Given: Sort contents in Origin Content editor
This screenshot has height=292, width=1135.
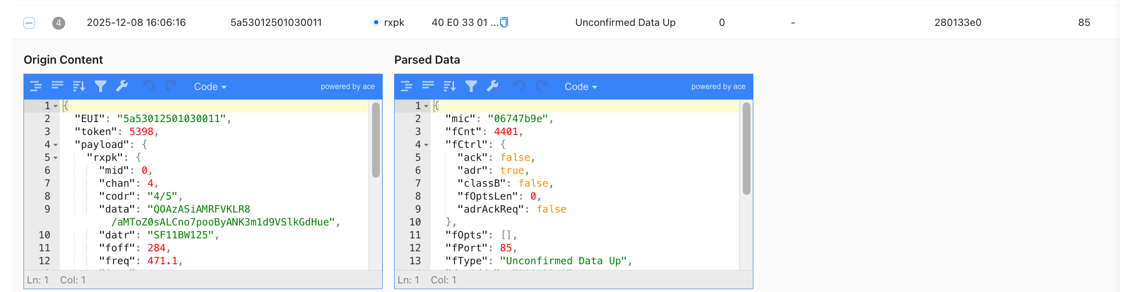Looking at the screenshot, I should 79,86.
